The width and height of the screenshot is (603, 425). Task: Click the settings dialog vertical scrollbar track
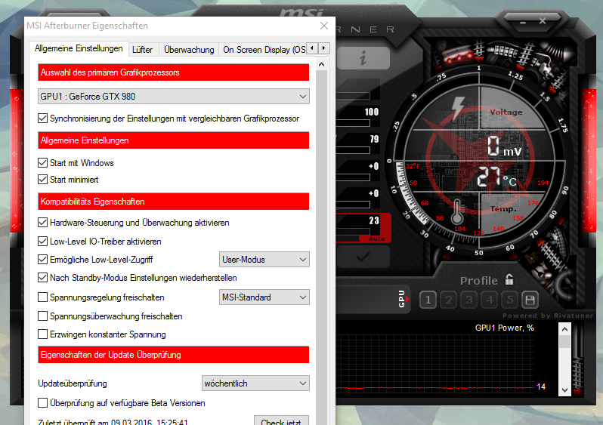(x=321, y=246)
